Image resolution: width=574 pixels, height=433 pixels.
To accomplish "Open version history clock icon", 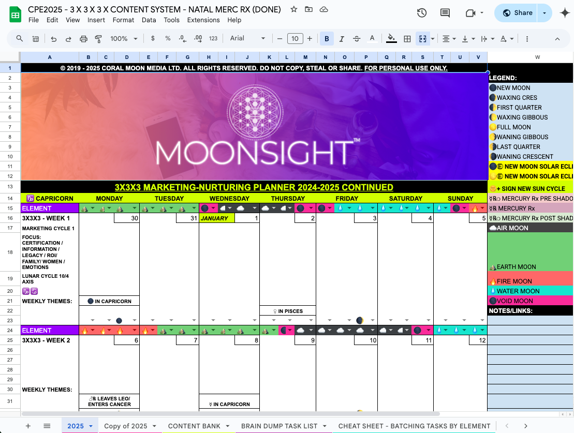I will click(x=422, y=13).
